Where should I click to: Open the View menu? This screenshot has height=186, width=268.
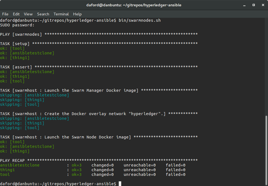tap(28, 14)
